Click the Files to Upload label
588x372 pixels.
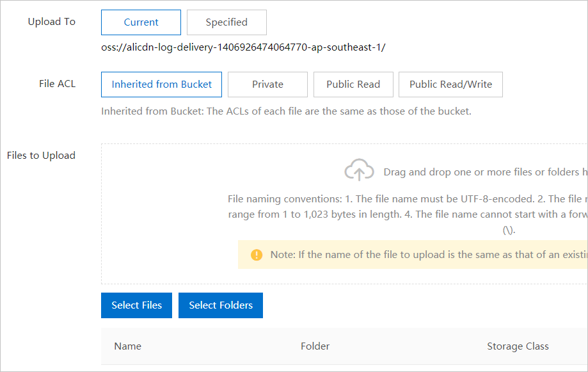[x=41, y=156]
